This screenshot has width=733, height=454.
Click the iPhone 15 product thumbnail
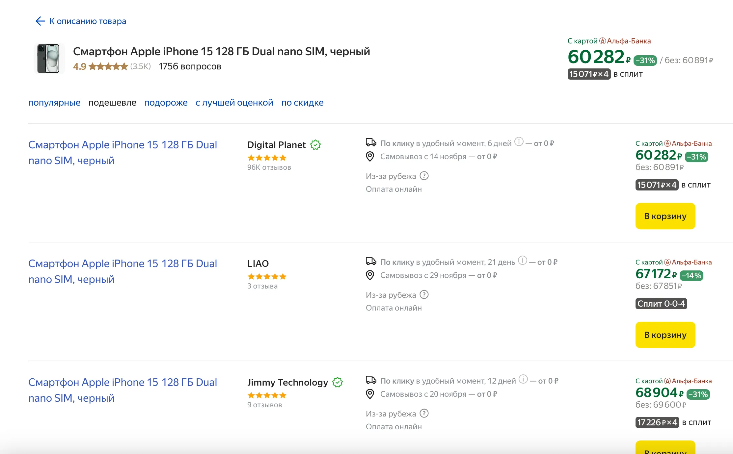pyautogui.click(x=49, y=59)
